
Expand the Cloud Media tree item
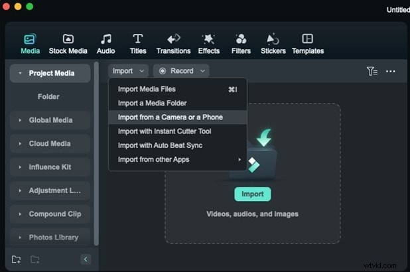50,143
